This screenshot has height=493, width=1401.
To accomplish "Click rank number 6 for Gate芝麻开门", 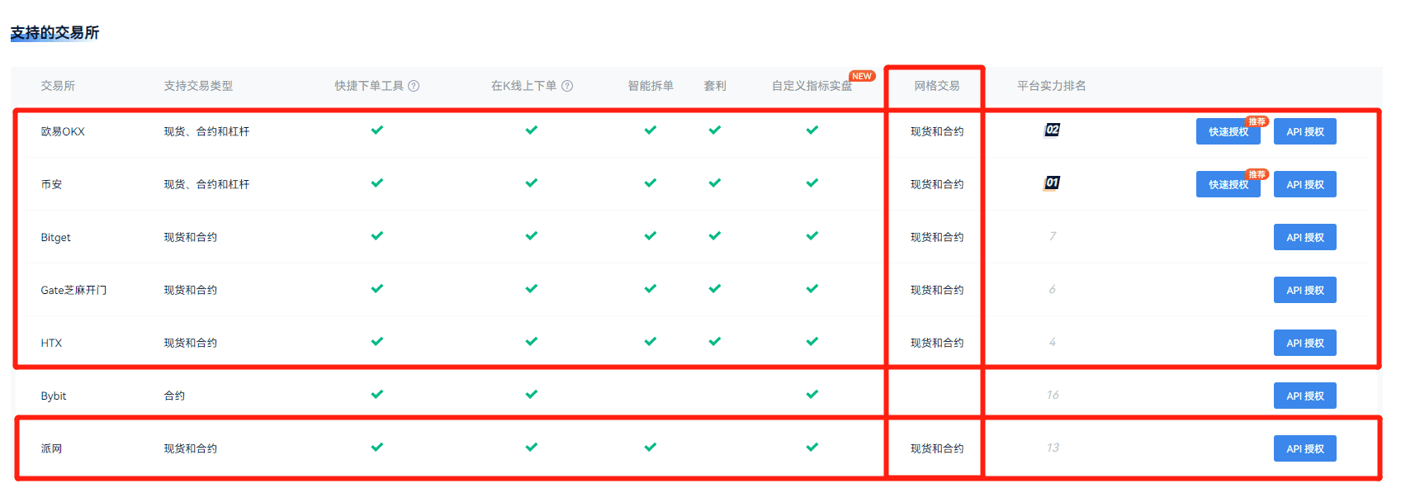I will [x=1053, y=289].
